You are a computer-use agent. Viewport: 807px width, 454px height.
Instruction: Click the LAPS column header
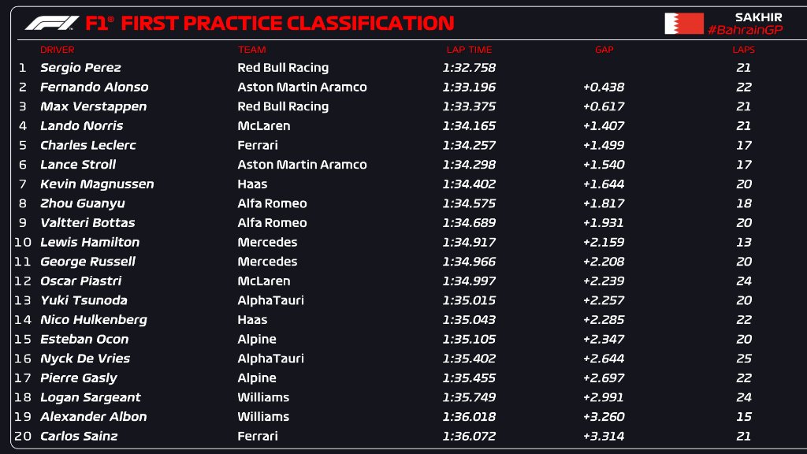[743, 50]
